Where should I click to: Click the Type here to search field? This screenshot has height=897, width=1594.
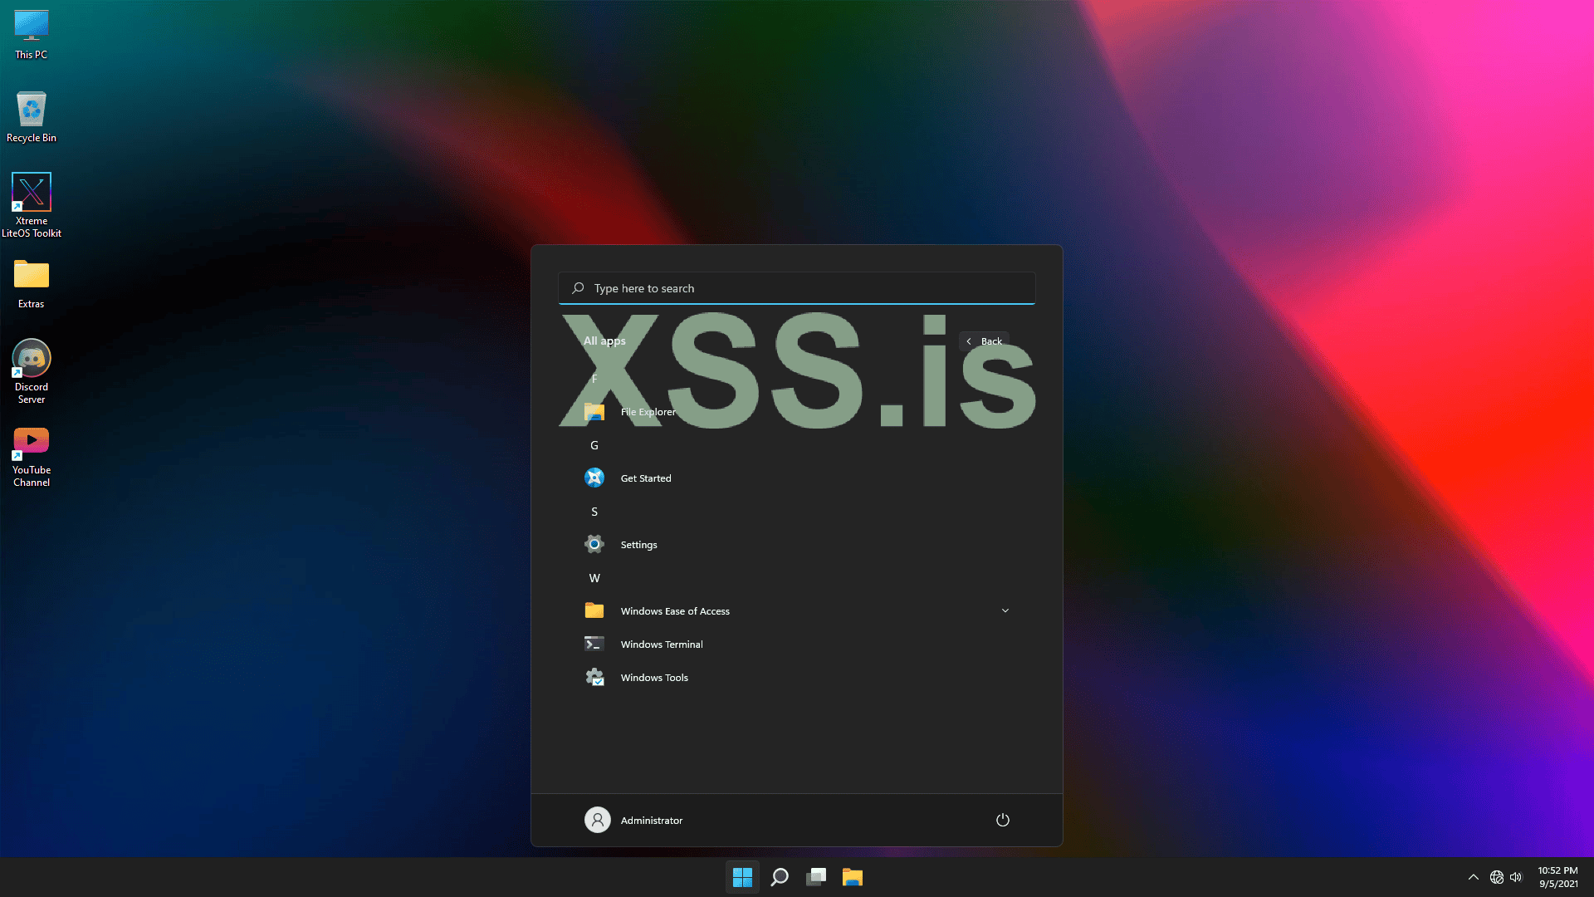[797, 288]
